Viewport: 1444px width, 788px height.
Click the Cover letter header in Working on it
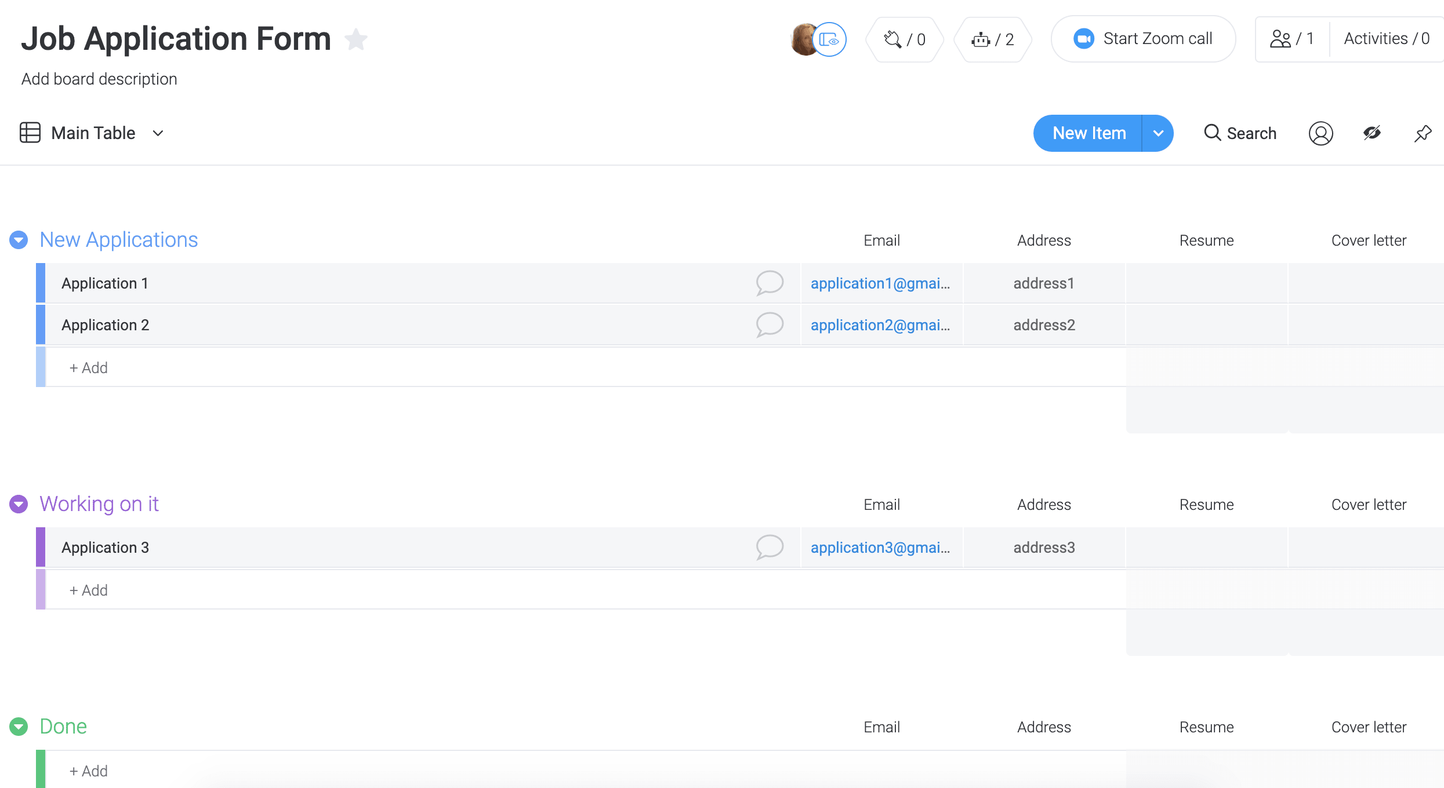(x=1369, y=505)
